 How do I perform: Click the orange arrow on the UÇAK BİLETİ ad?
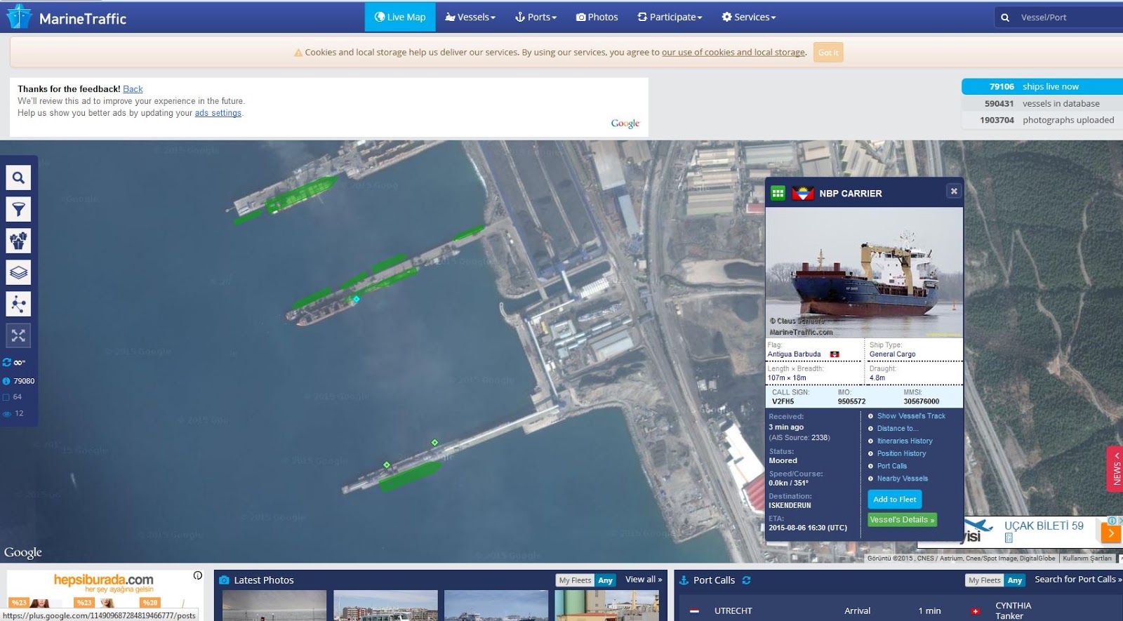(1110, 533)
